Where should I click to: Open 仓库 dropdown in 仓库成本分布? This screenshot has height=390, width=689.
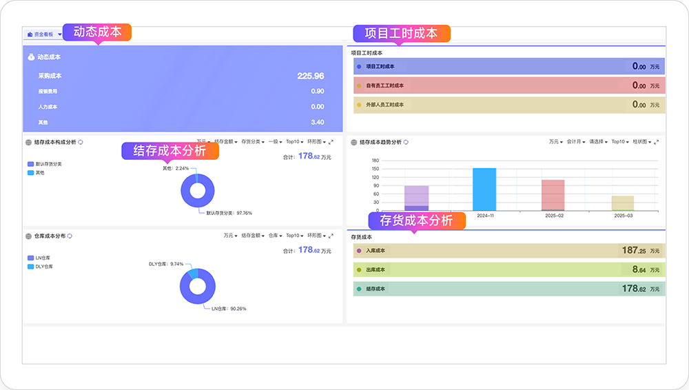pos(275,236)
